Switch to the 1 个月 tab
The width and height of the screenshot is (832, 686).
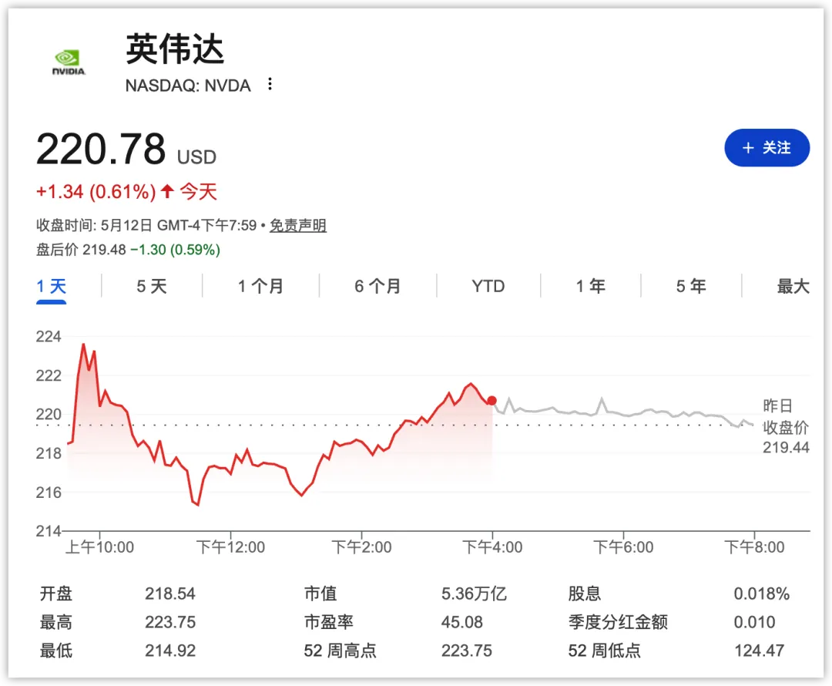tap(260, 287)
